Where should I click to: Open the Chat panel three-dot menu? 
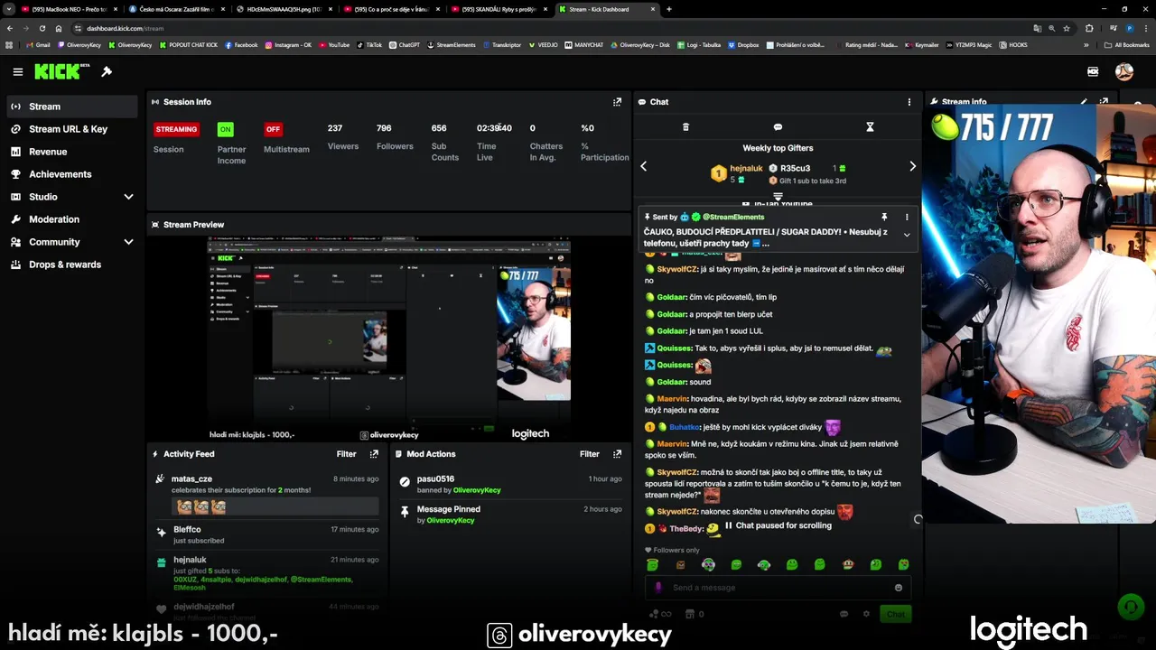[x=909, y=102]
